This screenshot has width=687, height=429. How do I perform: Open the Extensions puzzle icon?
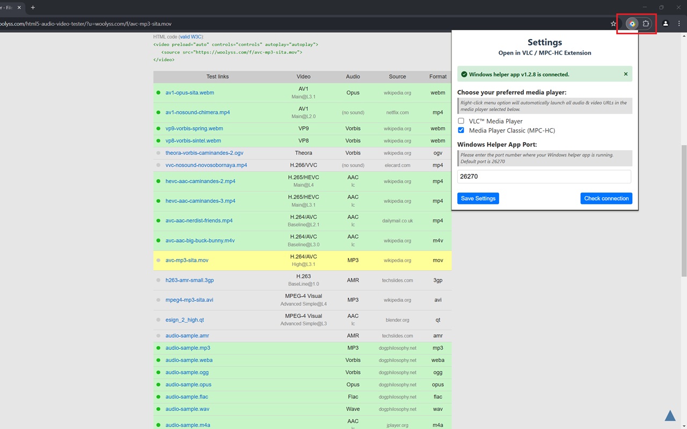click(x=646, y=24)
